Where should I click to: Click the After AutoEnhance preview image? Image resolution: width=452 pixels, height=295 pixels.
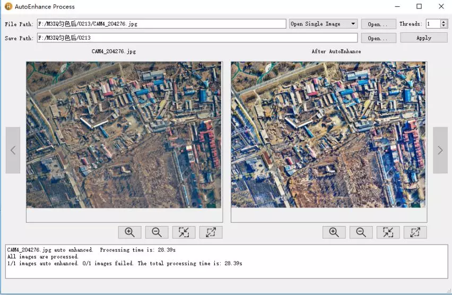point(328,135)
